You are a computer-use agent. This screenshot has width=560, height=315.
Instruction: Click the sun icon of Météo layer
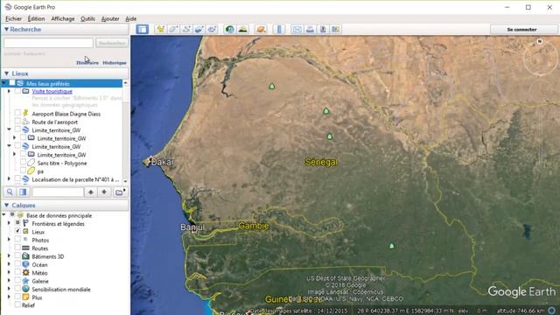pyautogui.click(x=25, y=272)
